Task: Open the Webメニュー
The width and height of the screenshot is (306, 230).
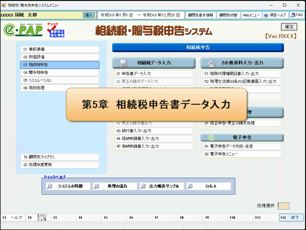Action: point(251,15)
